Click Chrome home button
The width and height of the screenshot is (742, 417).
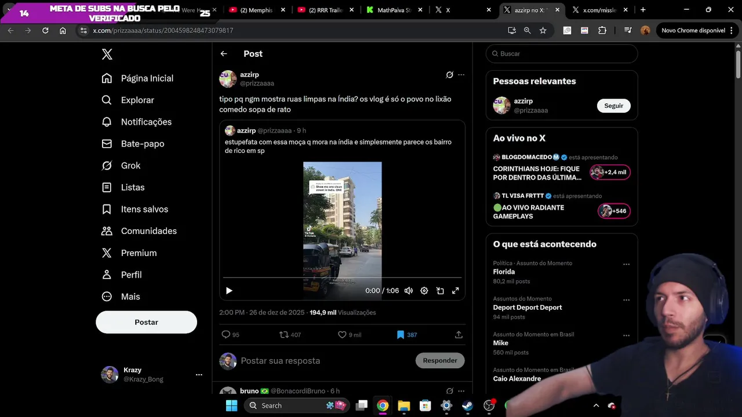[x=63, y=30]
